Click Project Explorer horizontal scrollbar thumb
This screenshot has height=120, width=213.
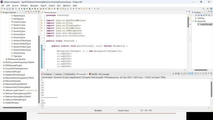point(13,108)
